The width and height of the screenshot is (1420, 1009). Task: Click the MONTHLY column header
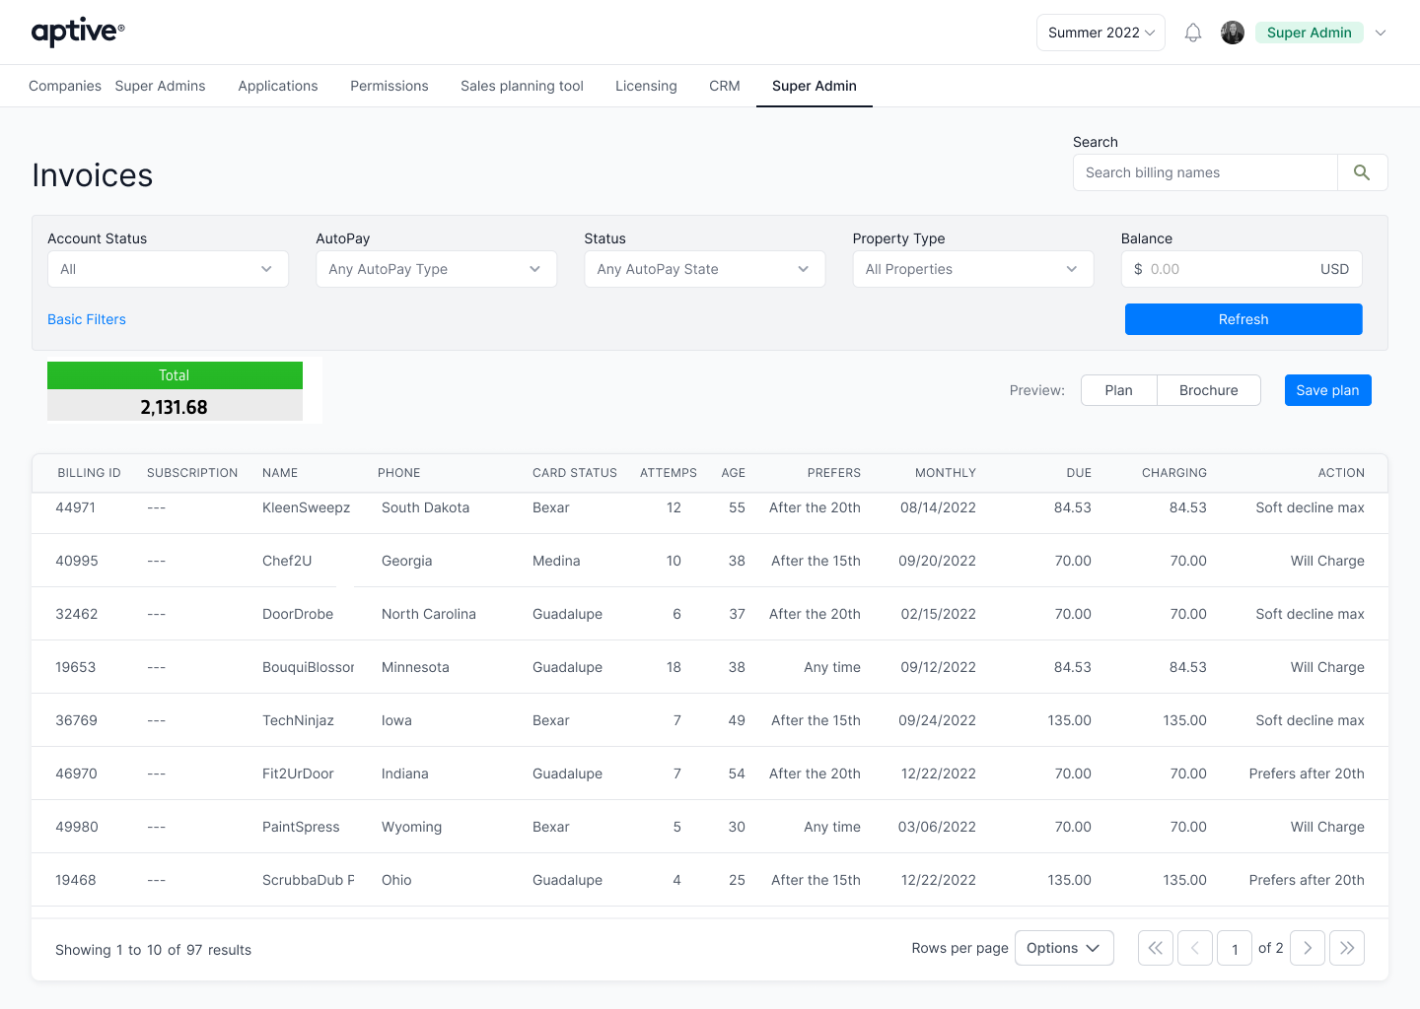point(946,473)
